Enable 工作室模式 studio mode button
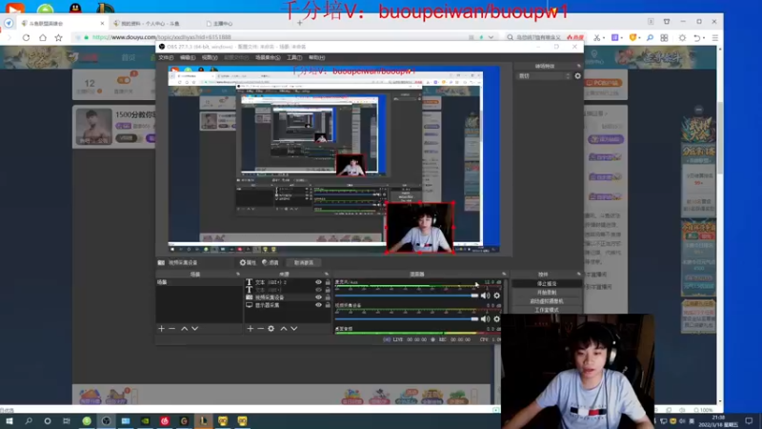The height and width of the screenshot is (429, 762). [547, 310]
